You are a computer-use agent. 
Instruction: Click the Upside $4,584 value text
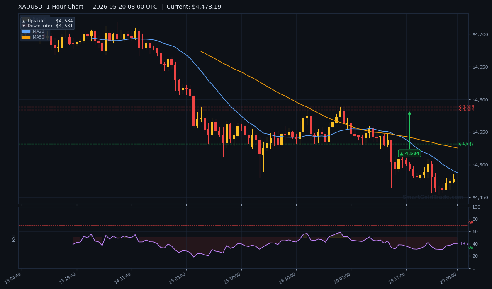(x=64, y=21)
